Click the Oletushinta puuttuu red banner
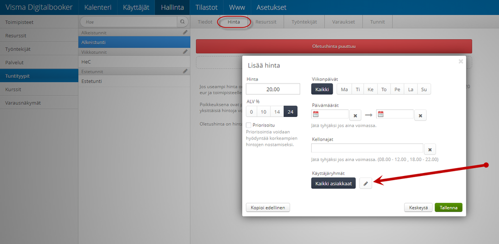The width and height of the screenshot is (499, 244). (x=334, y=46)
